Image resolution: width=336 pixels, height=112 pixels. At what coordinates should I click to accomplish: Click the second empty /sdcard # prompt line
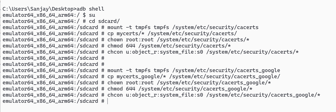pyautogui.click(x=53, y=64)
